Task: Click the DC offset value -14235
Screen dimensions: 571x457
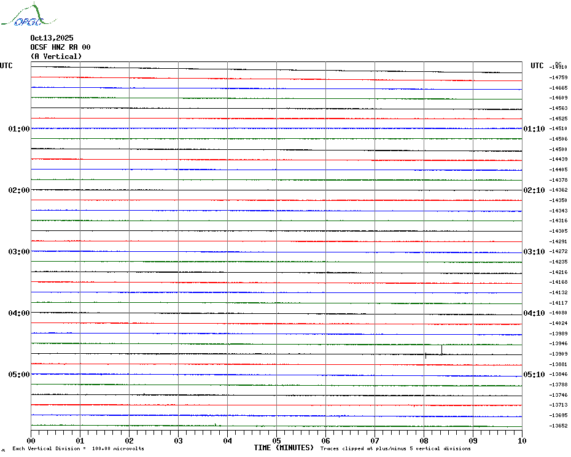Action: (558, 262)
